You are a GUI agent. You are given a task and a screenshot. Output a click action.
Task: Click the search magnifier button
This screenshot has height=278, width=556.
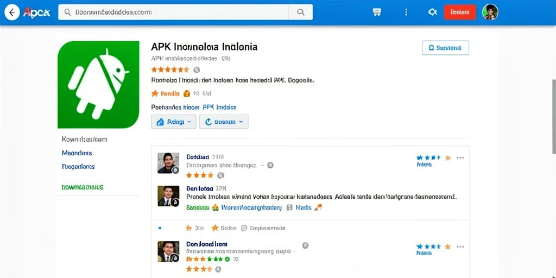point(301,12)
